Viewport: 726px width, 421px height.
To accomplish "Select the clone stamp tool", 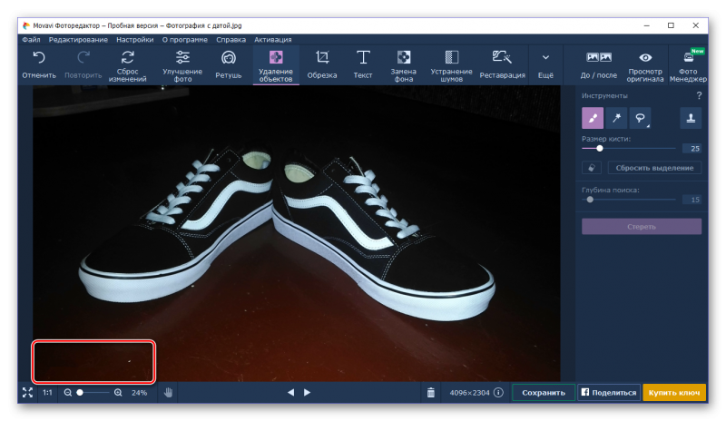I will click(691, 118).
